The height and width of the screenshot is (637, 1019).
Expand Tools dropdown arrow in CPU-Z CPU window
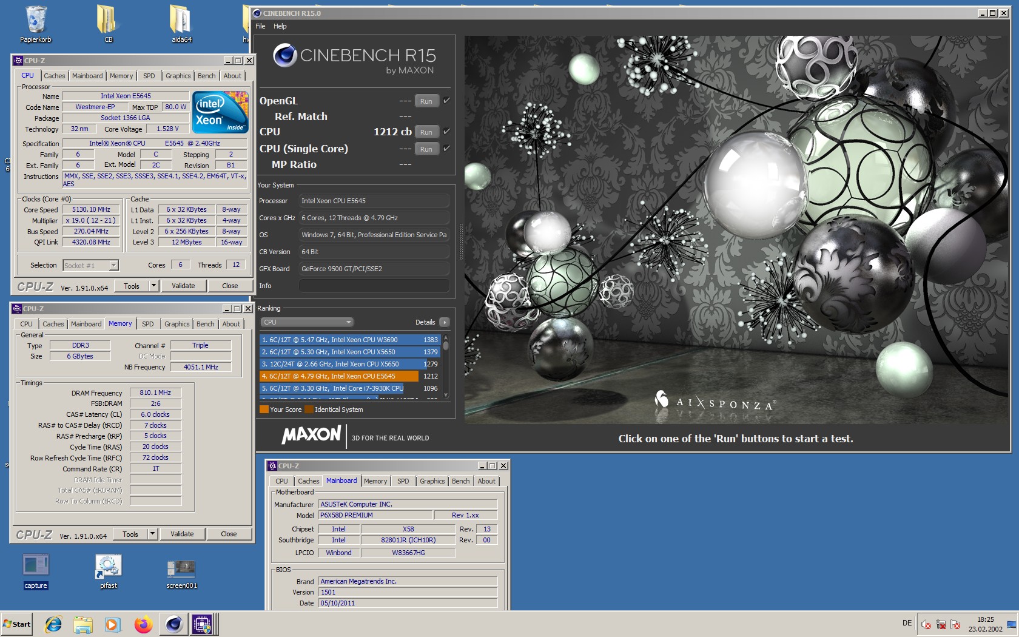(x=153, y=286)
